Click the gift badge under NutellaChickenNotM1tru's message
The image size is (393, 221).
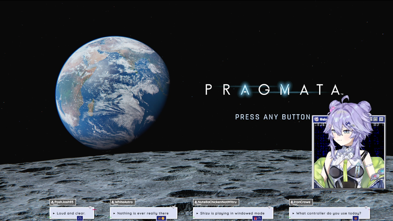255,218
